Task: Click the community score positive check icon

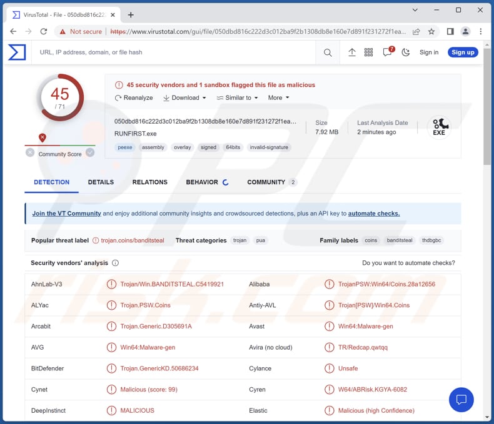Action: (90, 152)
